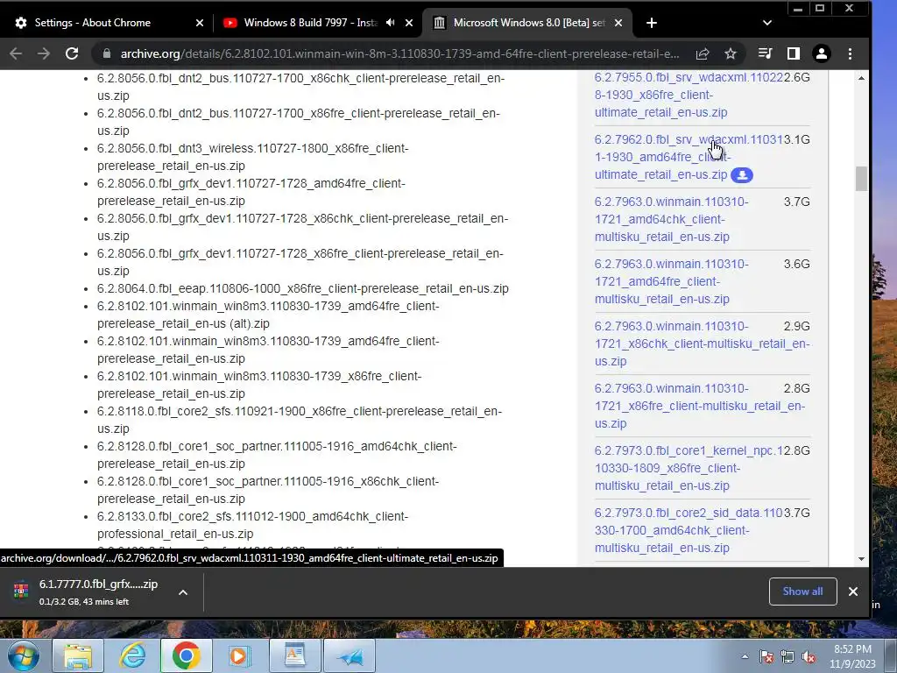
Task: Download 6.2.7973.0 fbl_core1_kernel_npc x86fre zip
Action: coord(689,468)
